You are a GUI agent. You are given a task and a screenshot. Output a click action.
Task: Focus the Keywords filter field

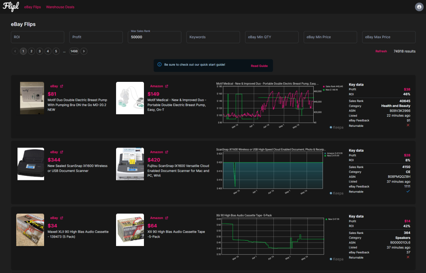[213, 37]
